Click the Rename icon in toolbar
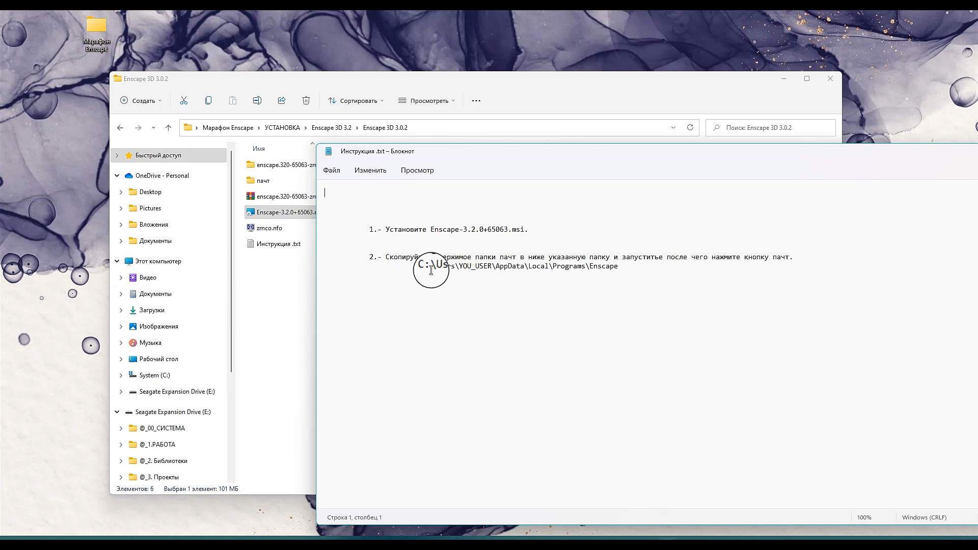Screen dimensions: 978x550 click(x=257, y=100)
